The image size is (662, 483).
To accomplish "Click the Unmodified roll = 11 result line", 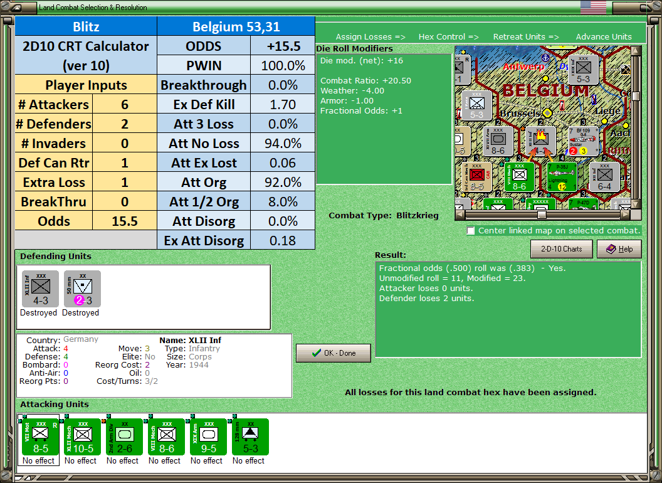I will point(452,278).
